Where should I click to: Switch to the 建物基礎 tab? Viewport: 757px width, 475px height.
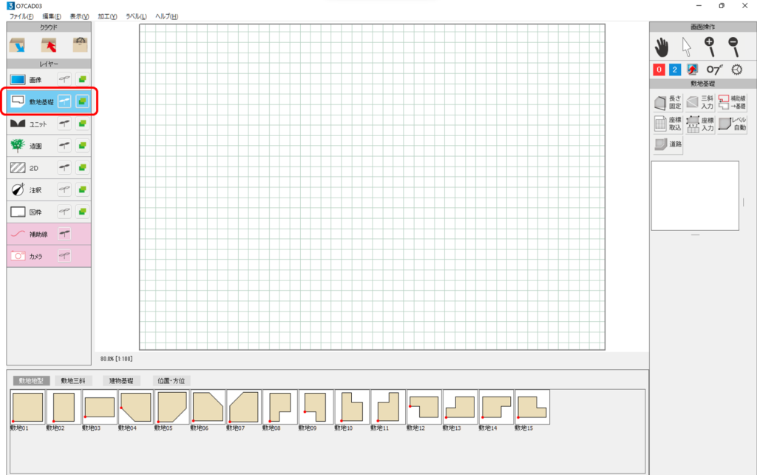pyautogui.click(x=121, y=380)
